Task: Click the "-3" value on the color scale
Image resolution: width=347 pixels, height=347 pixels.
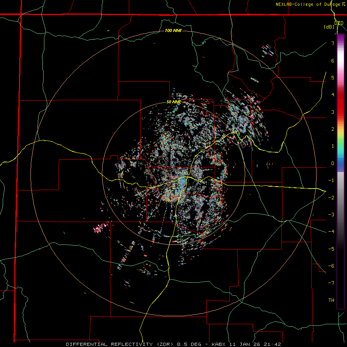Action: pos(331,215)
